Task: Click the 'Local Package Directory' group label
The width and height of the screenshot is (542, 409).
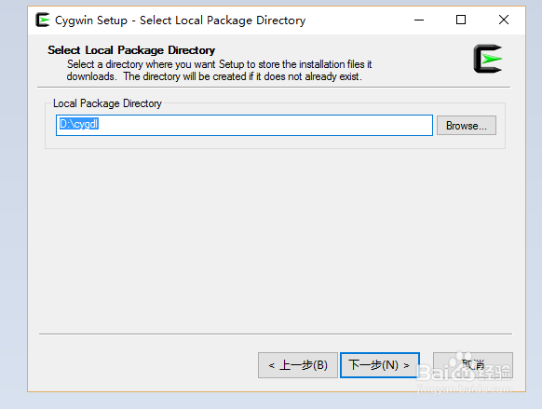Action: 107,103
